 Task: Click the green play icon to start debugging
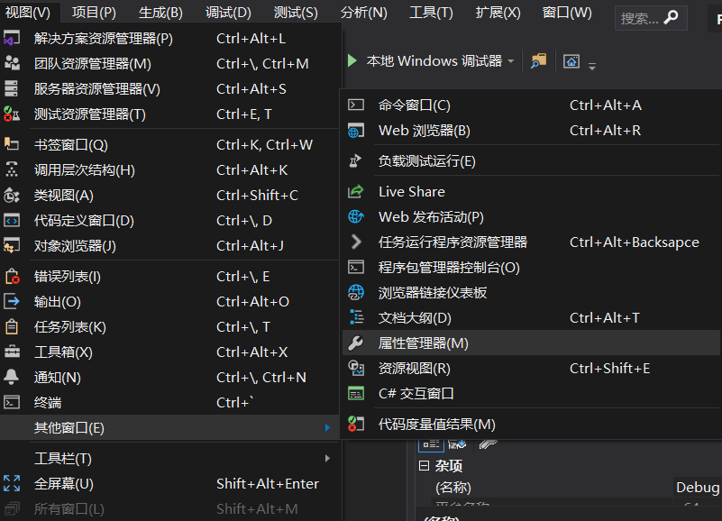[352, 60]
